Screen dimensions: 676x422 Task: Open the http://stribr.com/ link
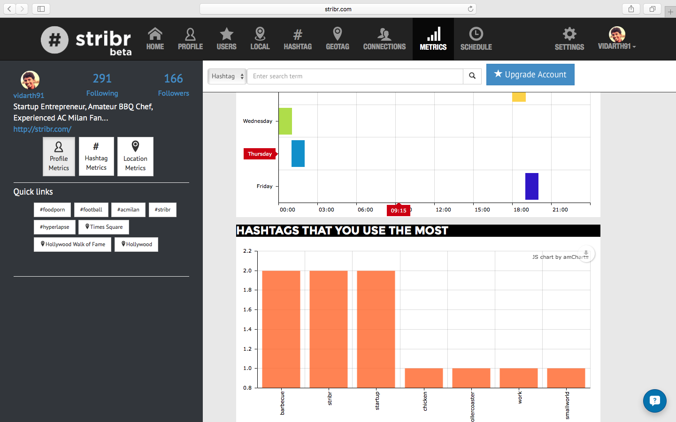(x=42, y=129)
